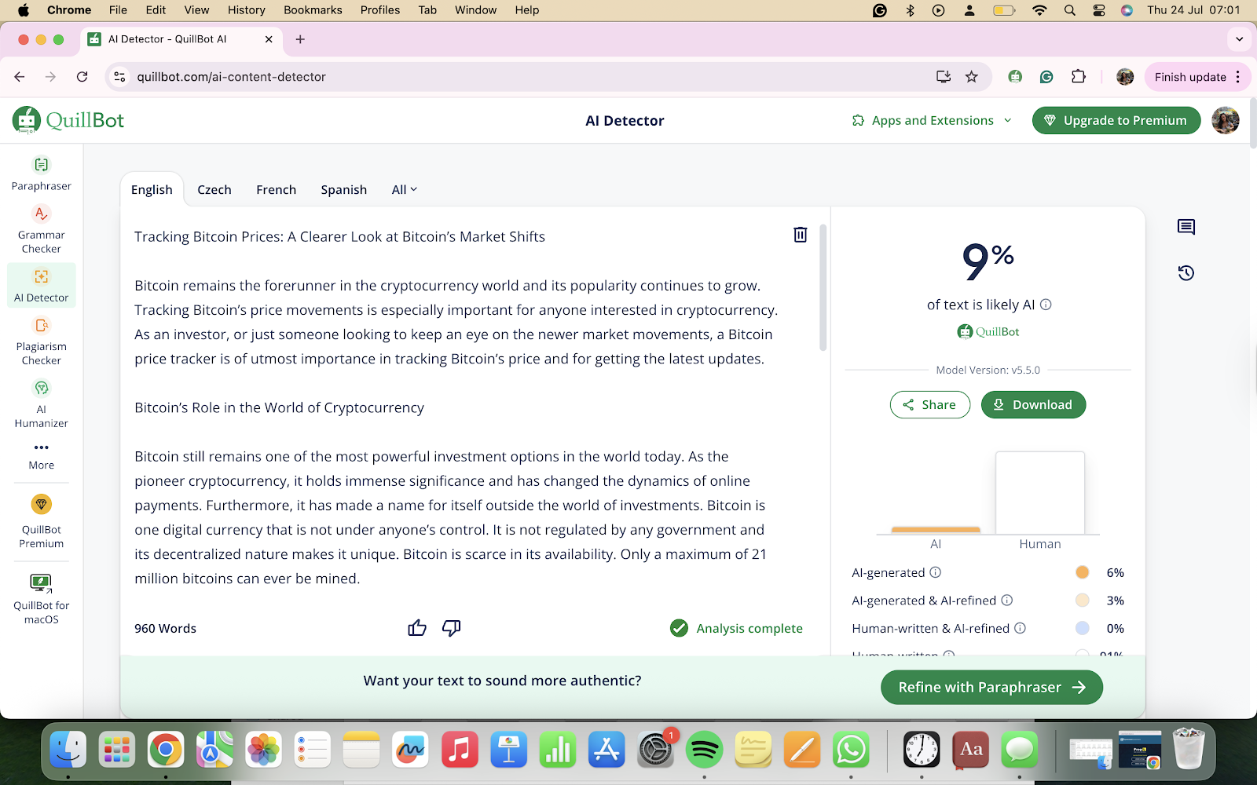1257x785 pixels.
Task: Open the History menu
Action: pyautogui.click(x=246, y=9)
